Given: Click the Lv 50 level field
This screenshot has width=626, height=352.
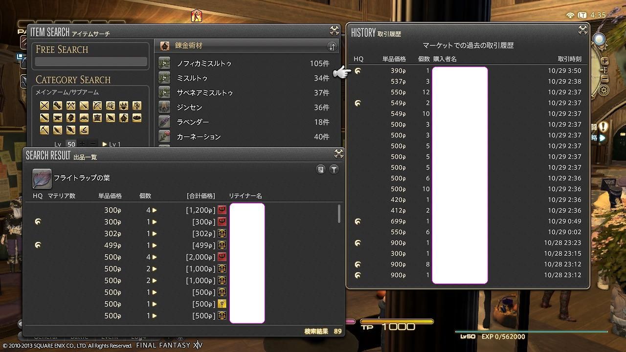Looking at the screenshot, I should tap(71, 144).
